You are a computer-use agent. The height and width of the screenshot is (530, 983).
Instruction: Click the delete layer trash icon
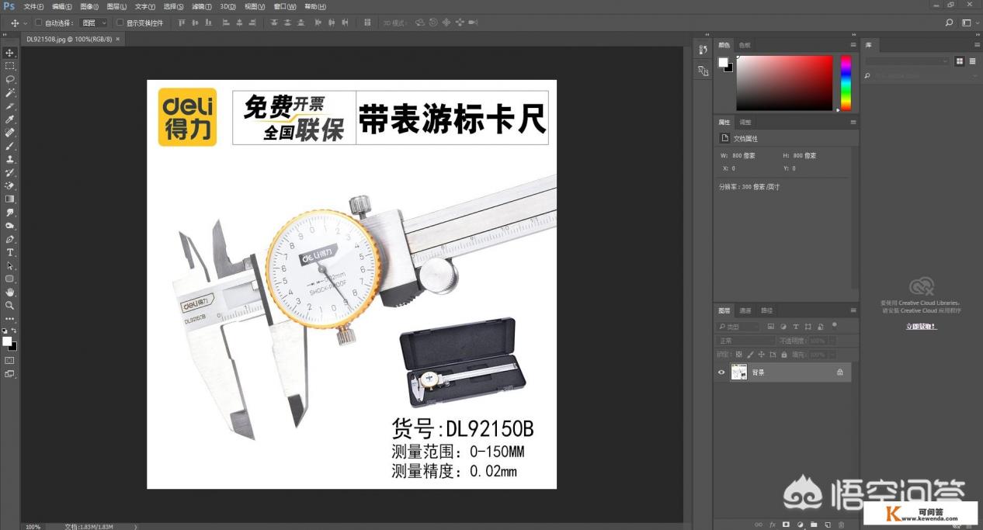click(842, 525)
